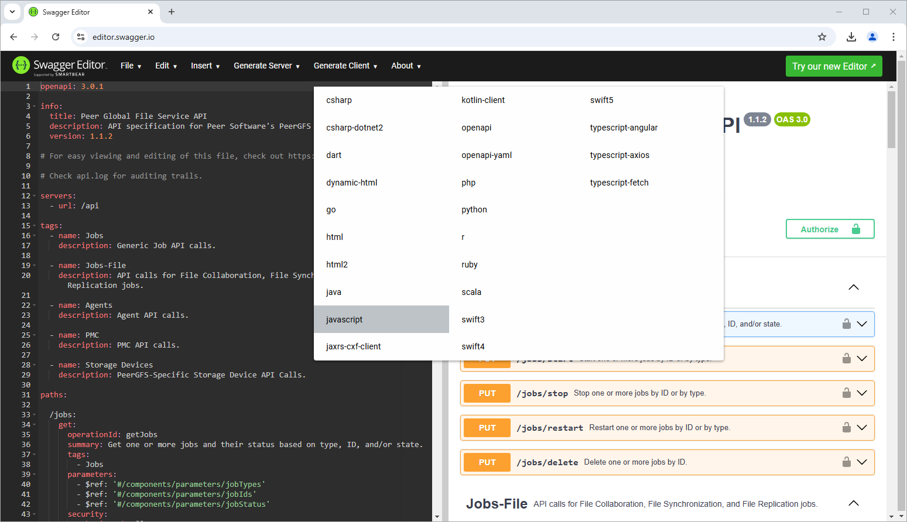Open the Chrome profile avatar icon
The height and width of the screenshot is (522, 907).
(872, 37)
